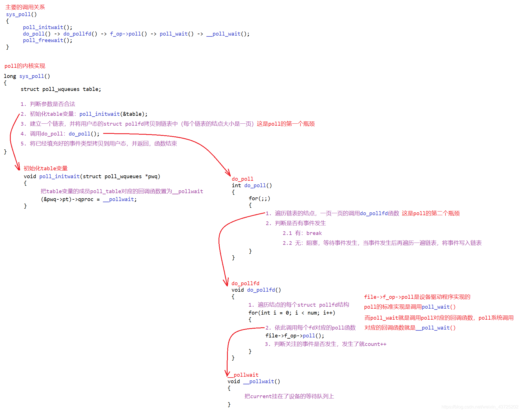
Task: Click '把current挂在了设备的等待队列上' line
Action: click(x=289, y=396)
